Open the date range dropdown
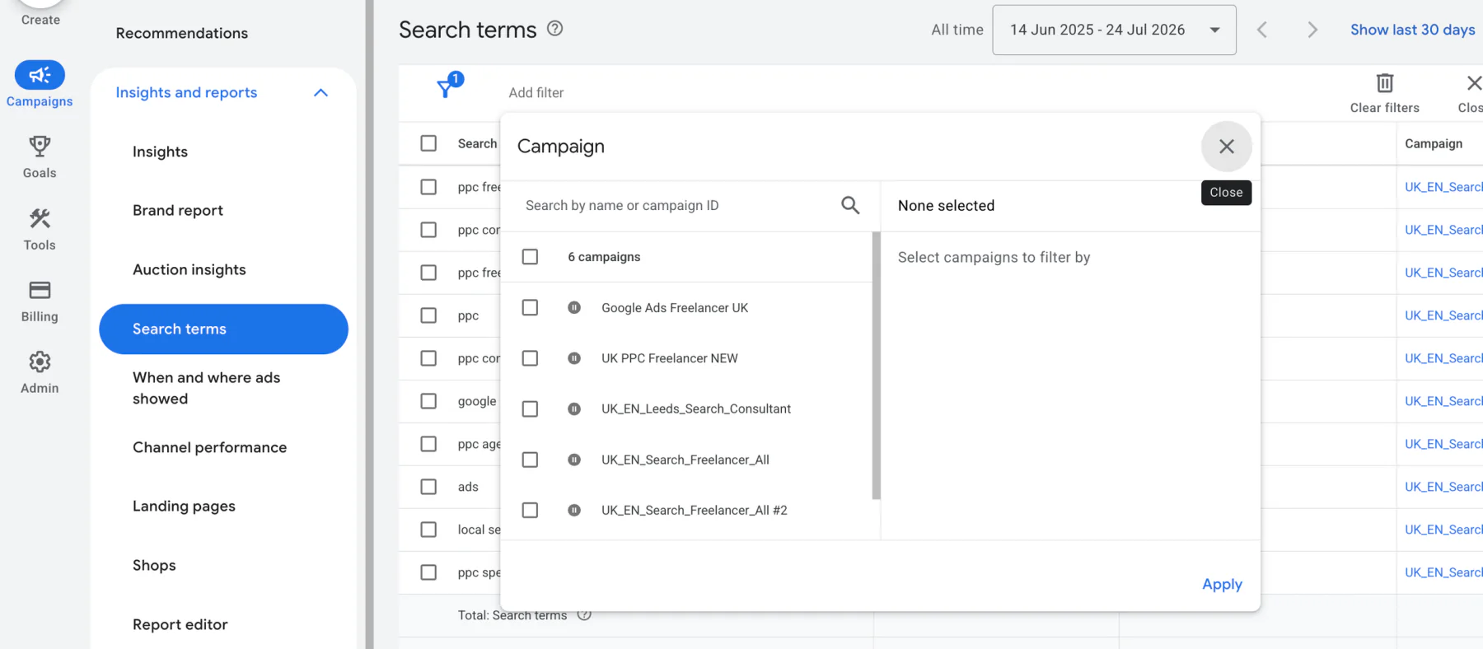Screen dimensions: 1483x649 click(x=1114, y=30)
